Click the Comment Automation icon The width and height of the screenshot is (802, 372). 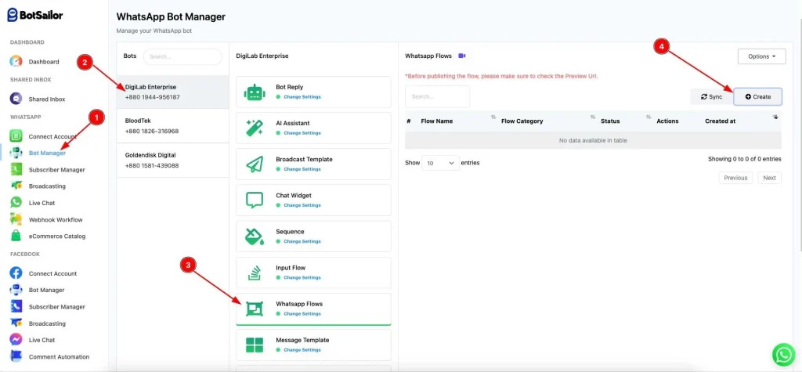point(16,356)
